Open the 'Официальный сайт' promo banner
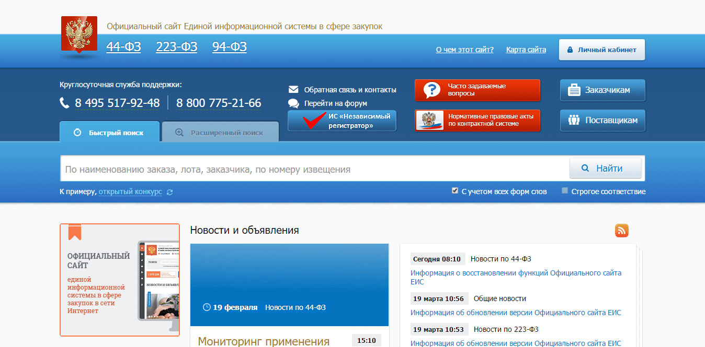 120,280
